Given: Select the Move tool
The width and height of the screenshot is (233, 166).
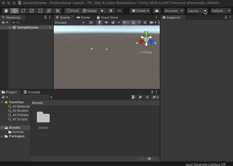Looking at the screenshot, I should tap(14, 11).
